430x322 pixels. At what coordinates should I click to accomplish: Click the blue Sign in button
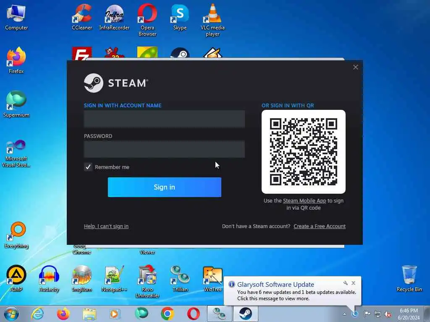(164, 187)
